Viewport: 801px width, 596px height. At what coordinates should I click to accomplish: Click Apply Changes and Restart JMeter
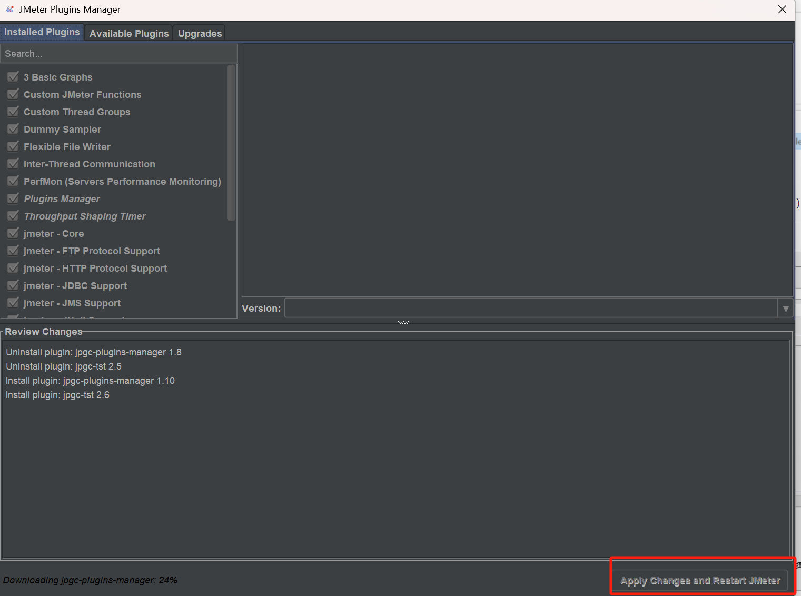click(x=700, y=581)
